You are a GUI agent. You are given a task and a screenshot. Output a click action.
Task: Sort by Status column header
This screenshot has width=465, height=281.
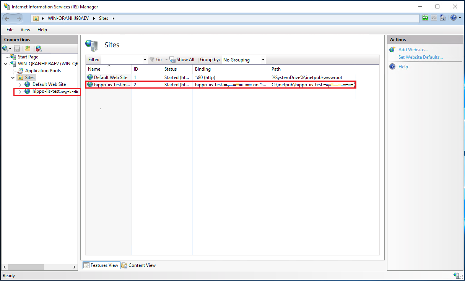pos(177,69)
